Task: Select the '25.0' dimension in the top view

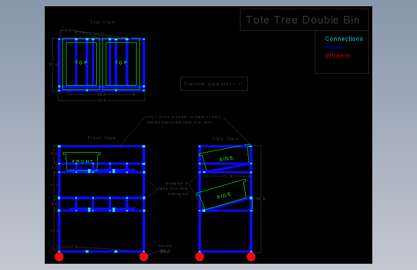Action: coord(52,64)
